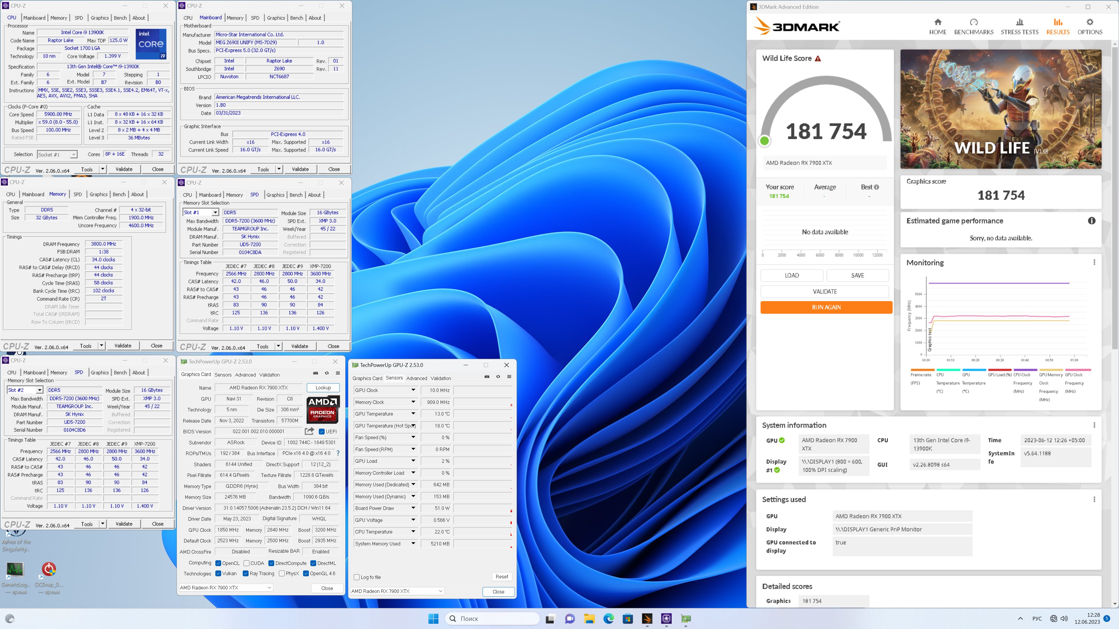Click volume icon in system tray
Image resolution: width=1119 pixels, height=629 pixels.
1064,619
